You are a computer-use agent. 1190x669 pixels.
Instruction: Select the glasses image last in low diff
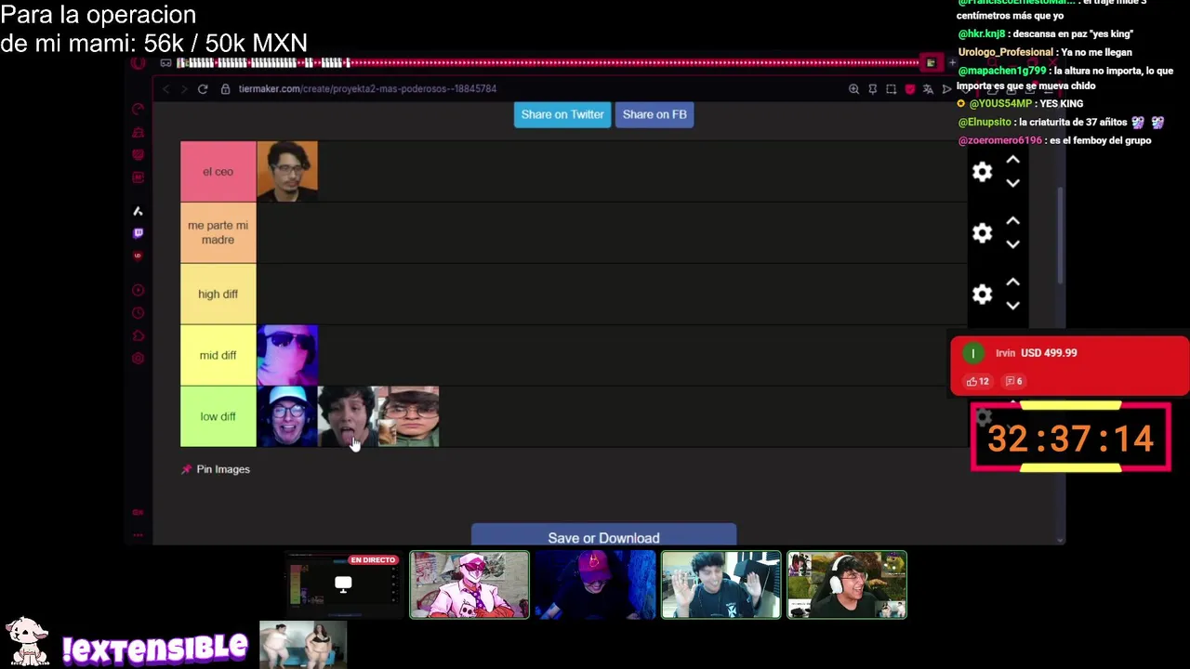[x=408, y=416]
